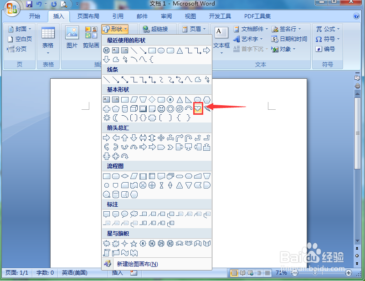Select the cloud callout shape

[x=134, y=214]
